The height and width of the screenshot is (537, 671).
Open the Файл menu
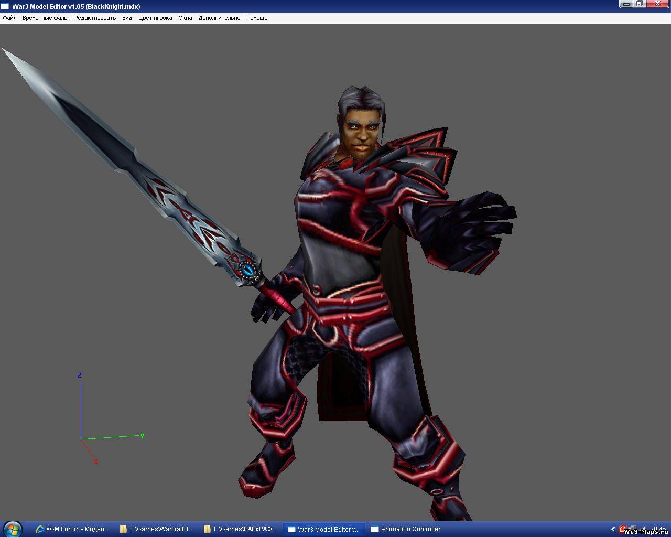point(9,18)
